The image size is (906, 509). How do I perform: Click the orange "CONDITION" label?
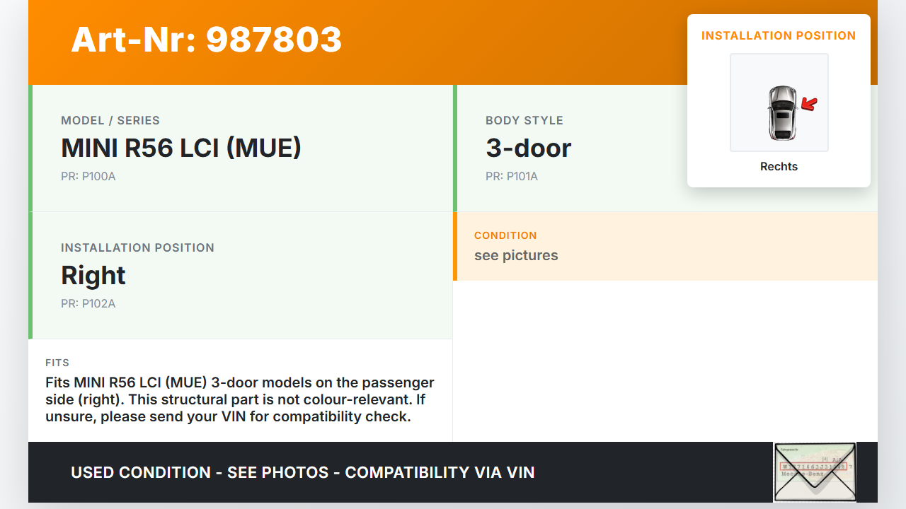(x=505, y=235)
